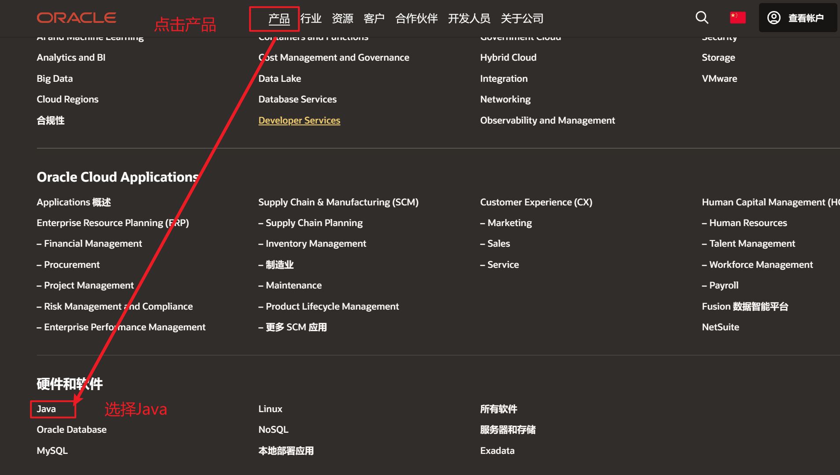Open Project Management link
Screen dimensions: 840x475
(x=85, y=285)
